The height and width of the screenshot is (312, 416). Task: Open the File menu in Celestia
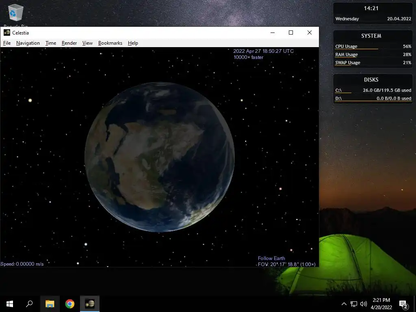coord(7,43)
